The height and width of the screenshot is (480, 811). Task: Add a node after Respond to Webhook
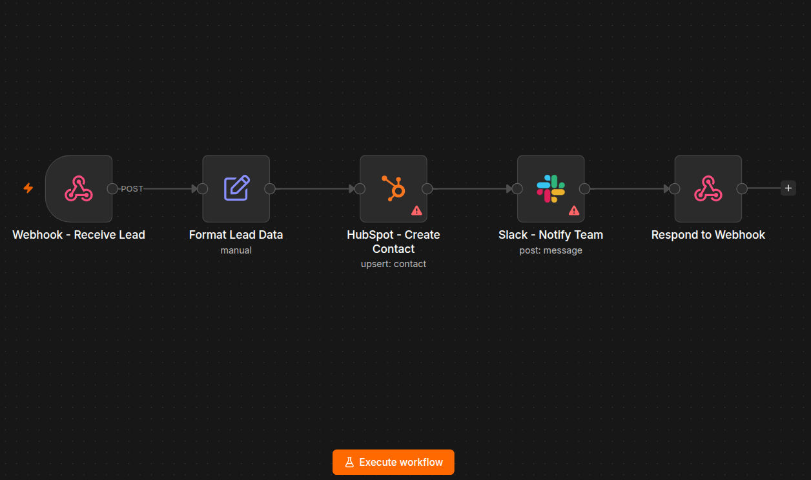tap(788, 188)
